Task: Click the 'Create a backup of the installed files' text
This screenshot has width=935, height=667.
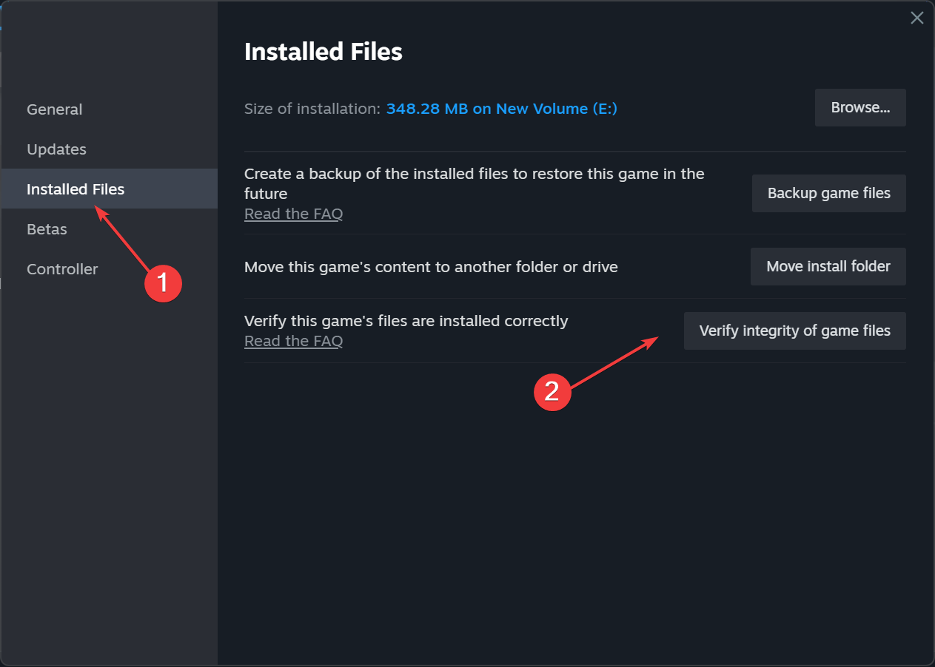Action: 475,183
